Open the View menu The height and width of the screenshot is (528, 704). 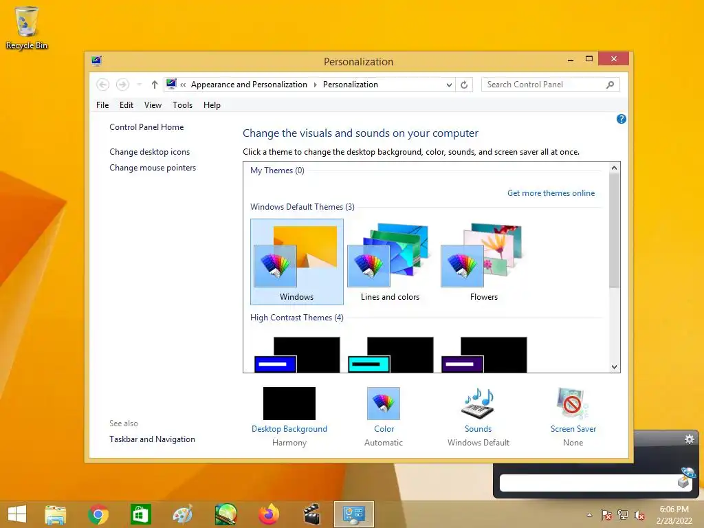[153, 105]
